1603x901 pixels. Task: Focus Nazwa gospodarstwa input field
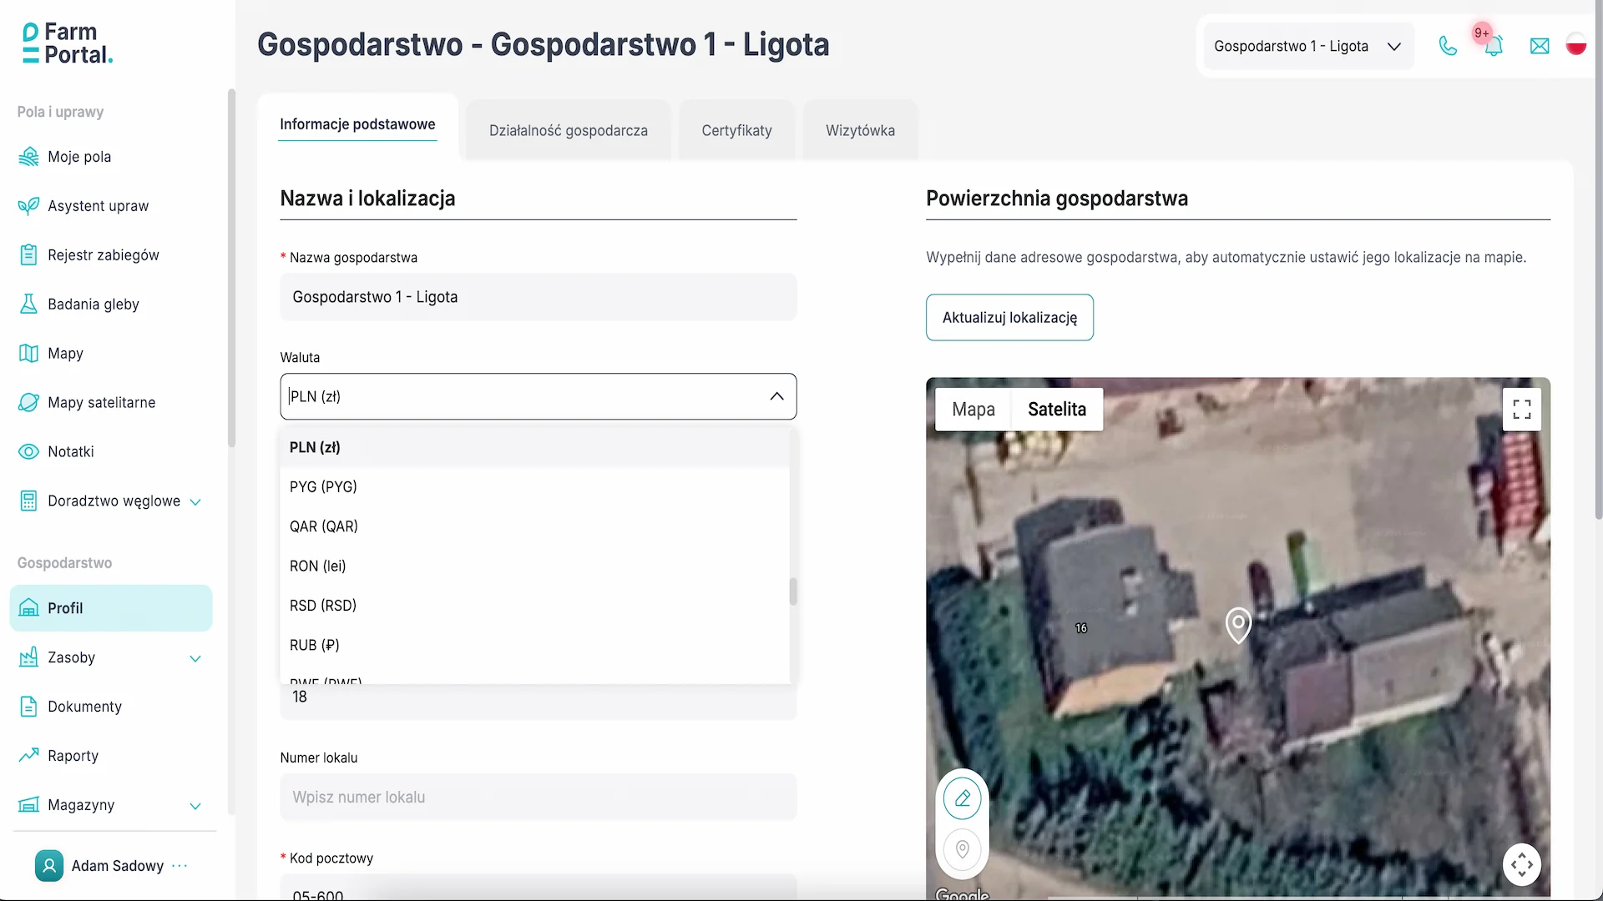(x=539, y=297)
